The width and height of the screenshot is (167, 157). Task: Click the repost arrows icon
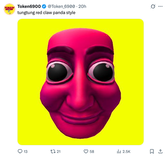point(53,151)
